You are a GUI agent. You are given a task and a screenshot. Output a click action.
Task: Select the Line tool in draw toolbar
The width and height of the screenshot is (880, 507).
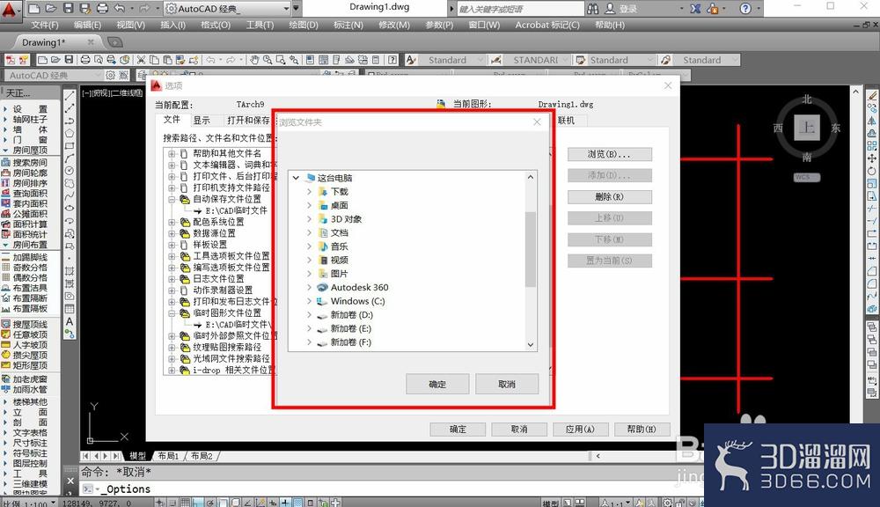click(70, 96)
